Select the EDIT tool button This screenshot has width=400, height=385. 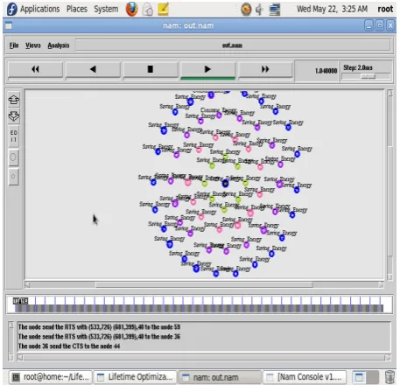click(x=14, y=136)
